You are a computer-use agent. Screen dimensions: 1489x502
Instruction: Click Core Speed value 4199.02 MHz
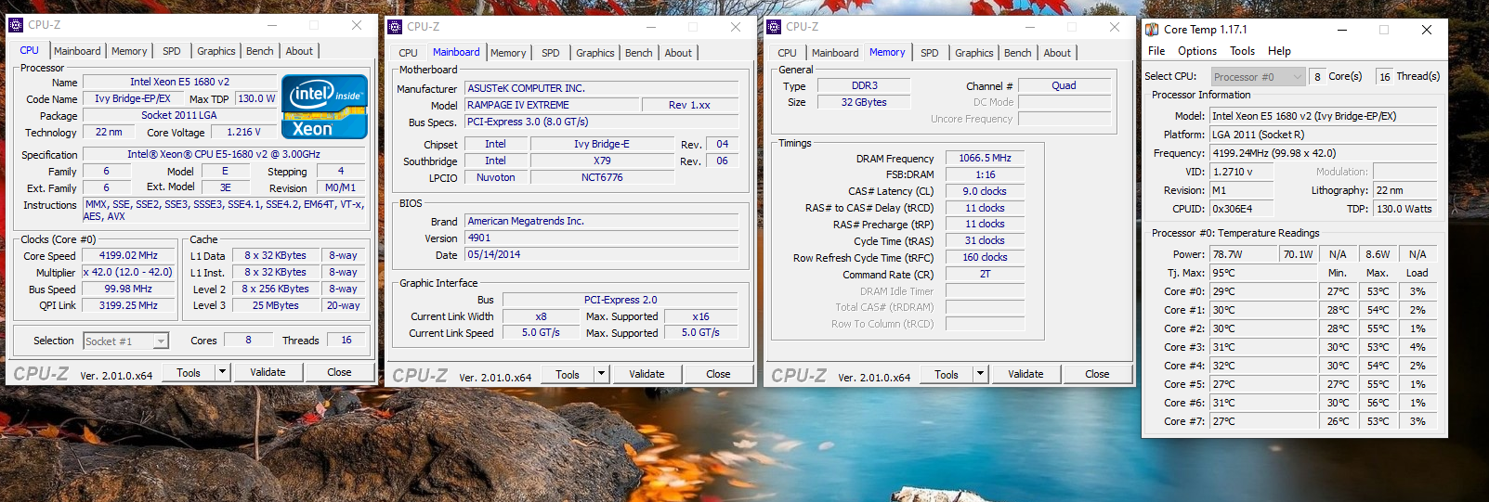pos(128,255)
